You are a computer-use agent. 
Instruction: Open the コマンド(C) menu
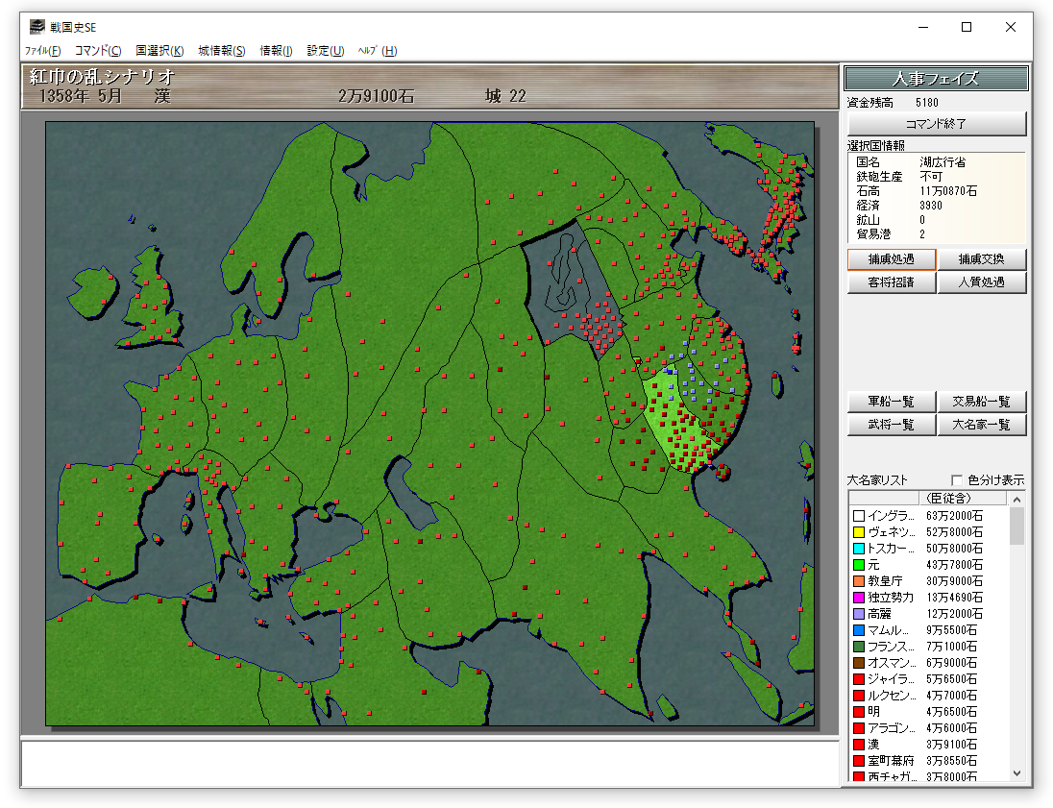pyautogui.click(x=98, y=51)
